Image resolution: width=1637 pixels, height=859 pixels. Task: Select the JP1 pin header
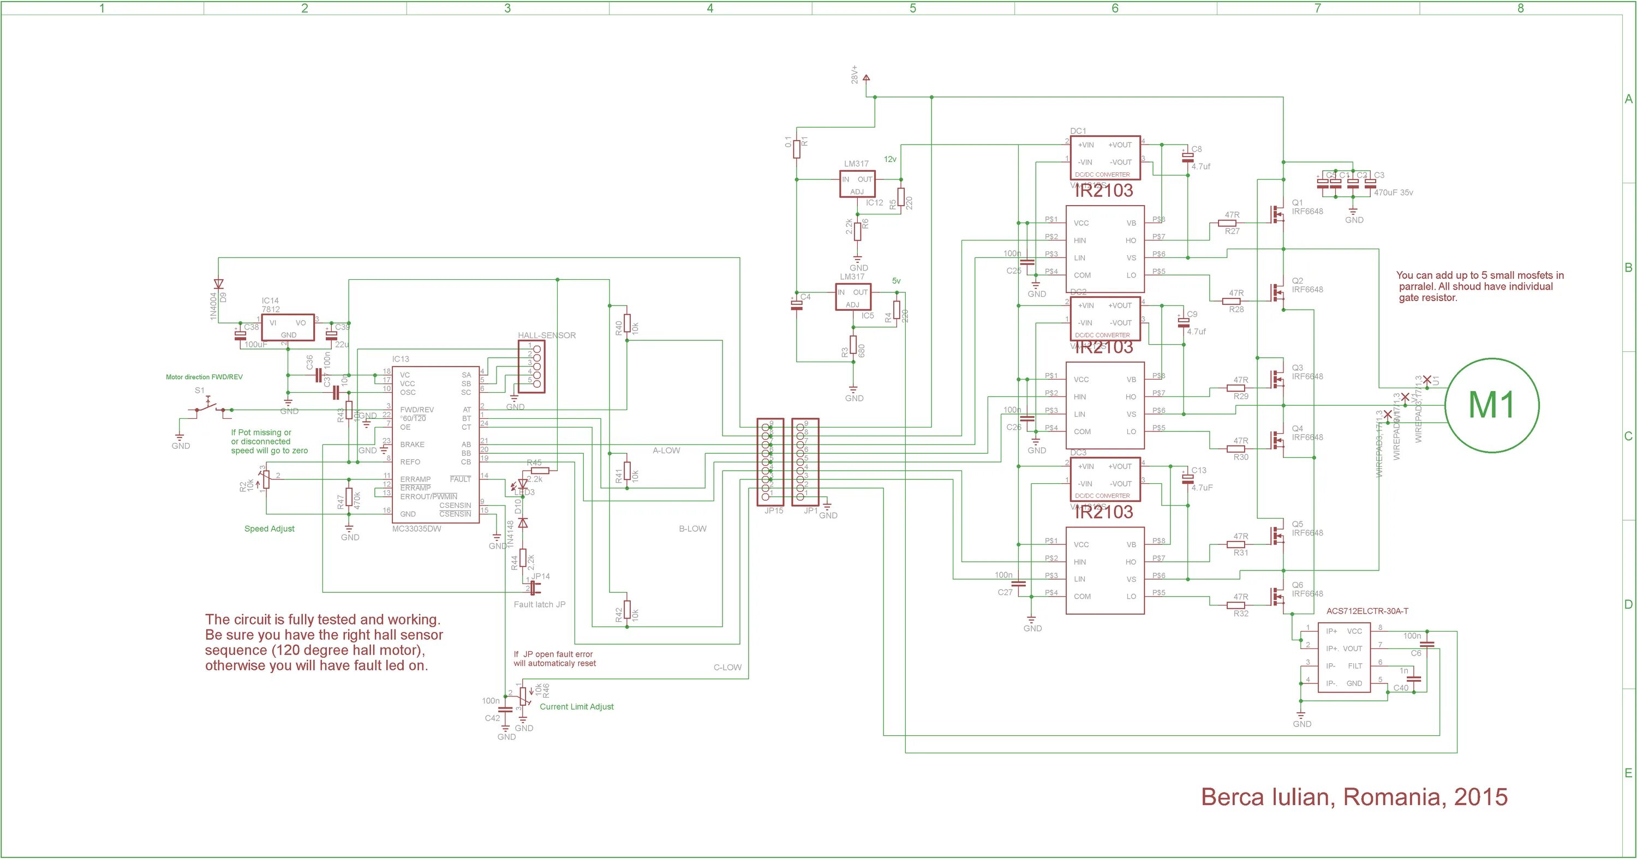(x=805, y=462)
